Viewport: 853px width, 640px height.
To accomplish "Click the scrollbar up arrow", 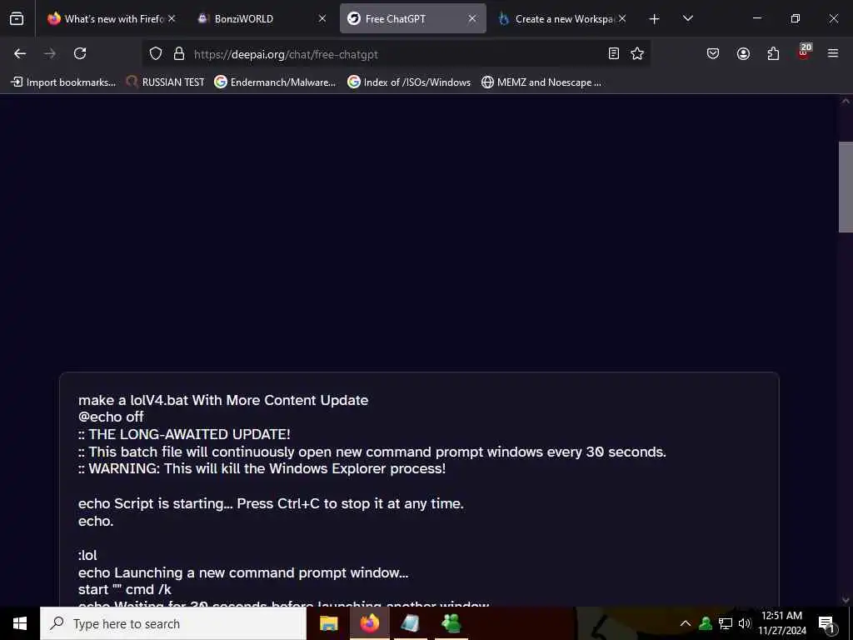I will pos(846,101).
